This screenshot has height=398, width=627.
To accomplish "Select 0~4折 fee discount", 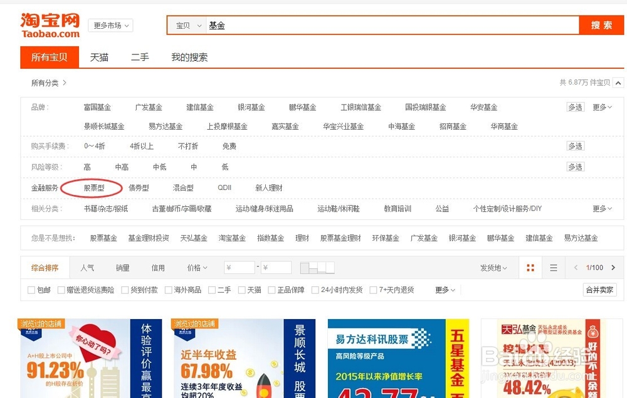I will point(95,146).
